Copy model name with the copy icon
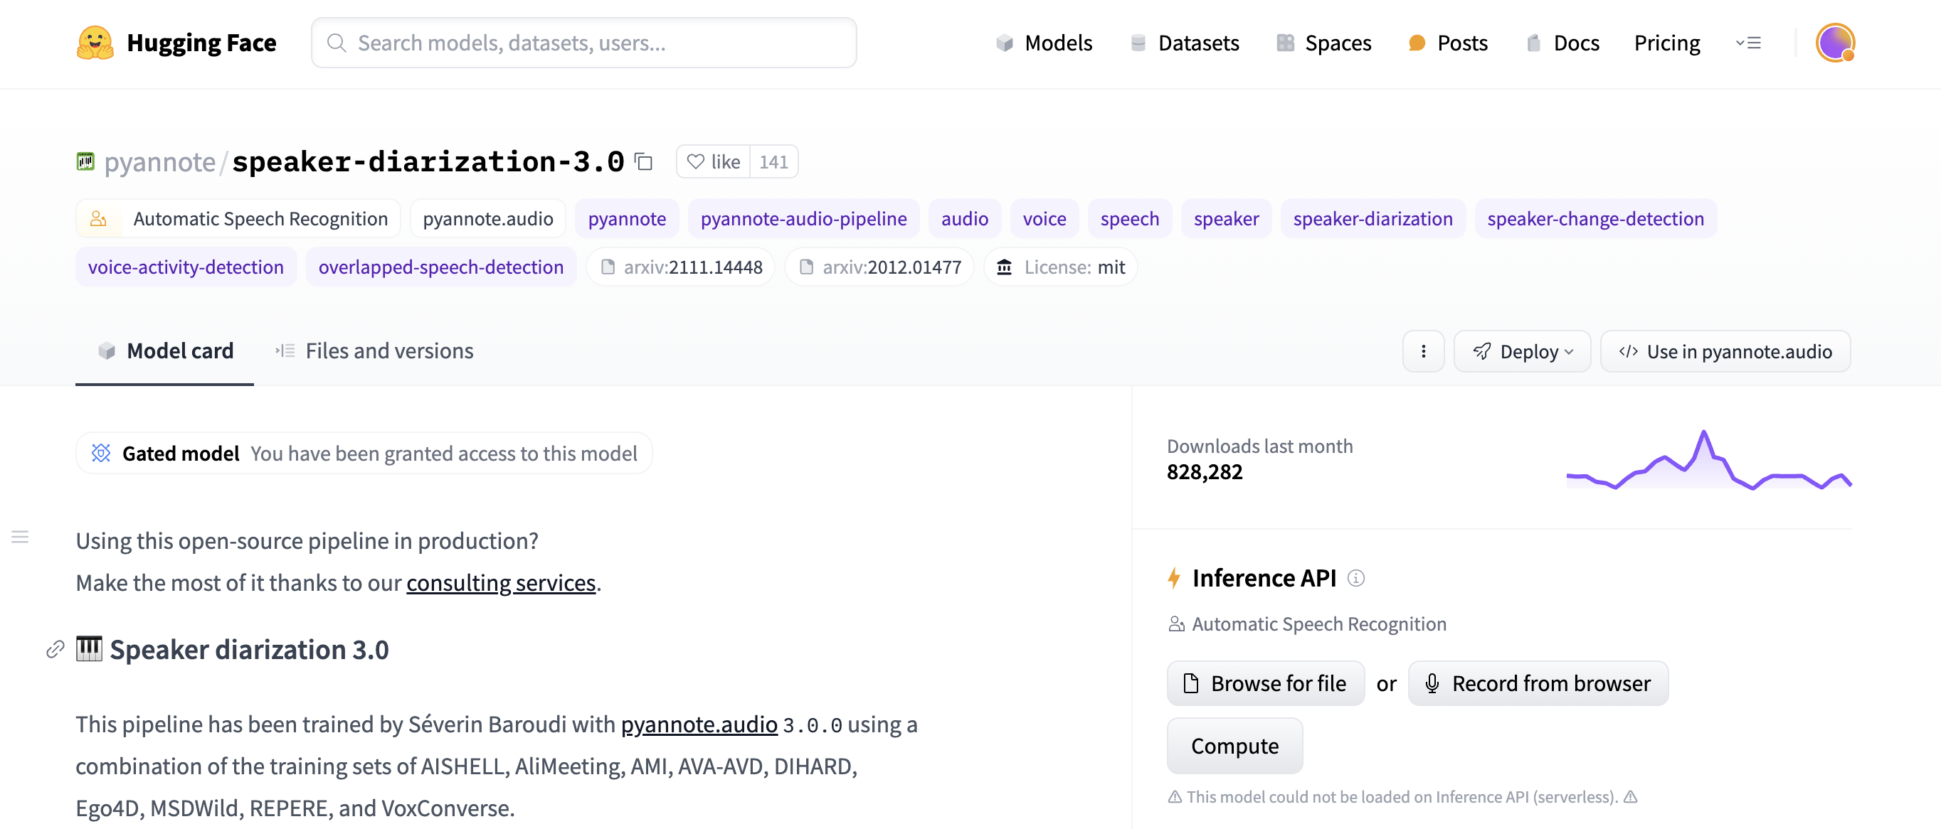The image size is (1941, 829). (643, 162)
